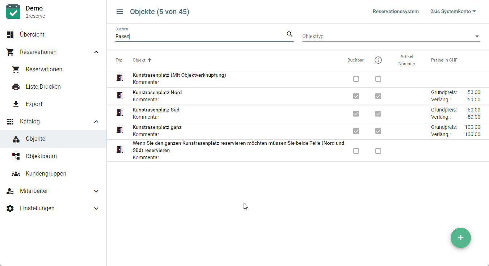489x266 pixels.
Task: Click the search magnifier icon
Action: pos(289,34)
